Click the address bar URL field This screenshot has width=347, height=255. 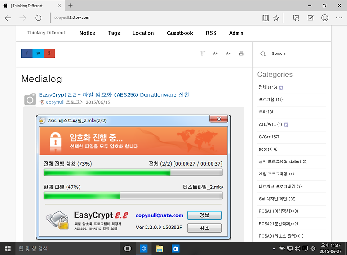click(x=155, y=18)
